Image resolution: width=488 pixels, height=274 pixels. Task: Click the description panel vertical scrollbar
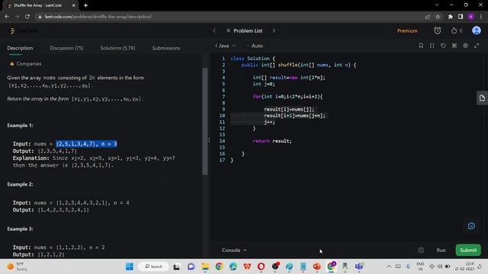pos(205,121)
